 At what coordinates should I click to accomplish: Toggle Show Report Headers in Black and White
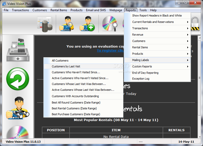coord(157,16)
